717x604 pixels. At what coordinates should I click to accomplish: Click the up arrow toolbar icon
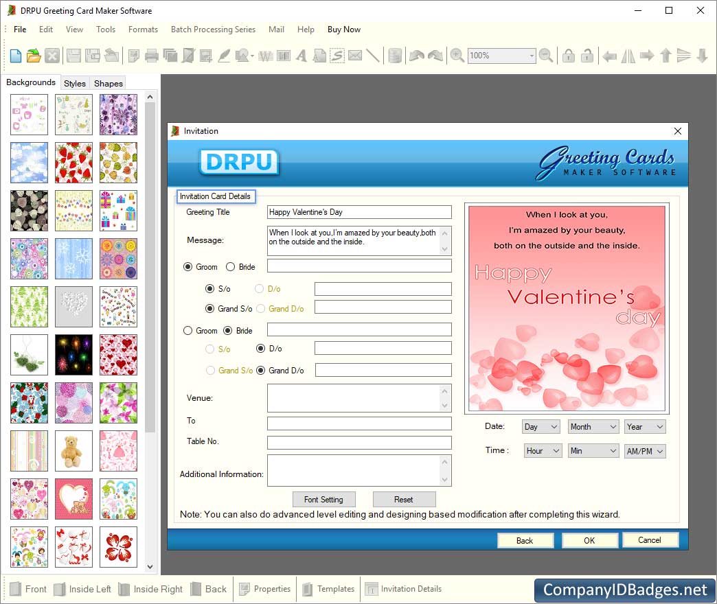pyautogui.click(x=665, y=56)
